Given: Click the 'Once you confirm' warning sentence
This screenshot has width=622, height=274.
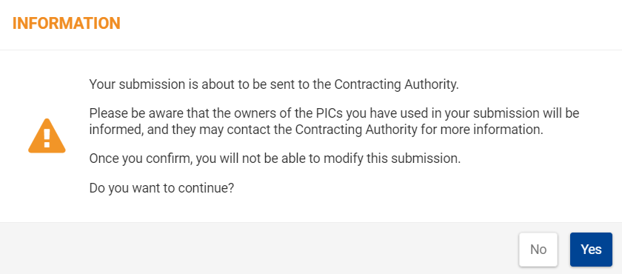Looking at the screenshot, I should coord(275,158).
